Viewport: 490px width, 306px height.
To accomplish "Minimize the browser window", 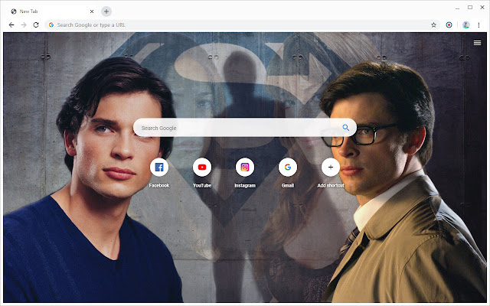I will coord(458,8).
